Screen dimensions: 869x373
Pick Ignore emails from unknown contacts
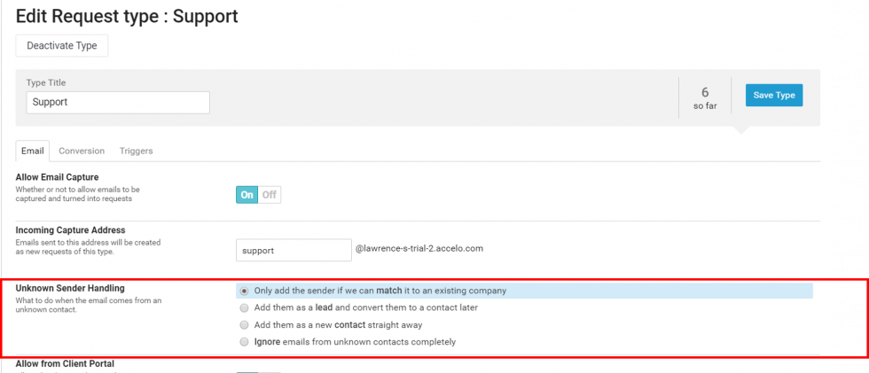pyautogui.click(x=245, y=342)
